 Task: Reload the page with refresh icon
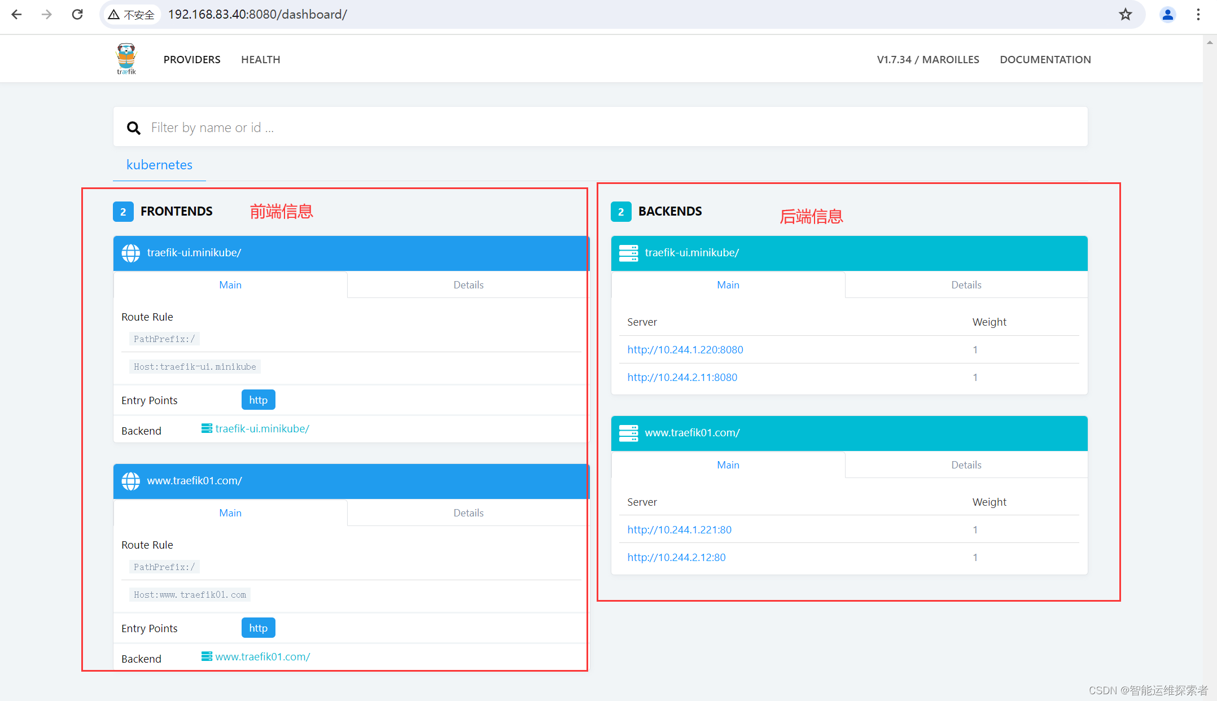[x=77, y=15]
